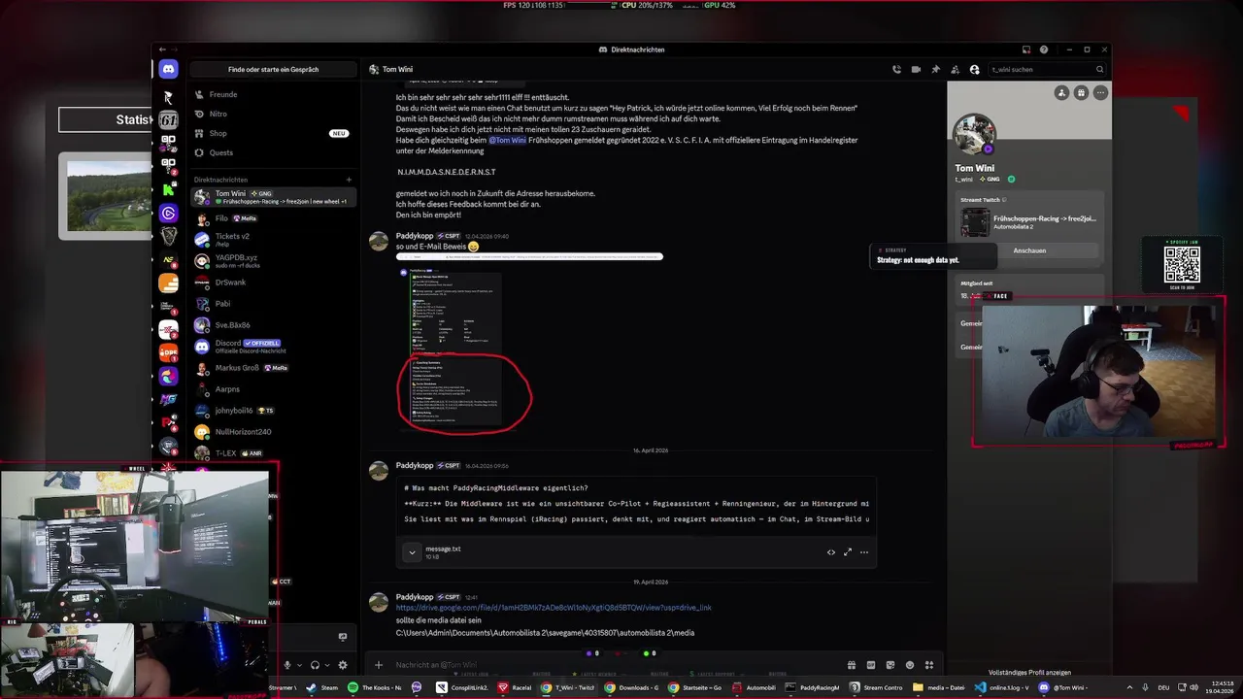Image resolution: width=1243 pixels, height=699 pixels.
Task: Deafen with the headphones icon
Action: (x=315, y=665)
